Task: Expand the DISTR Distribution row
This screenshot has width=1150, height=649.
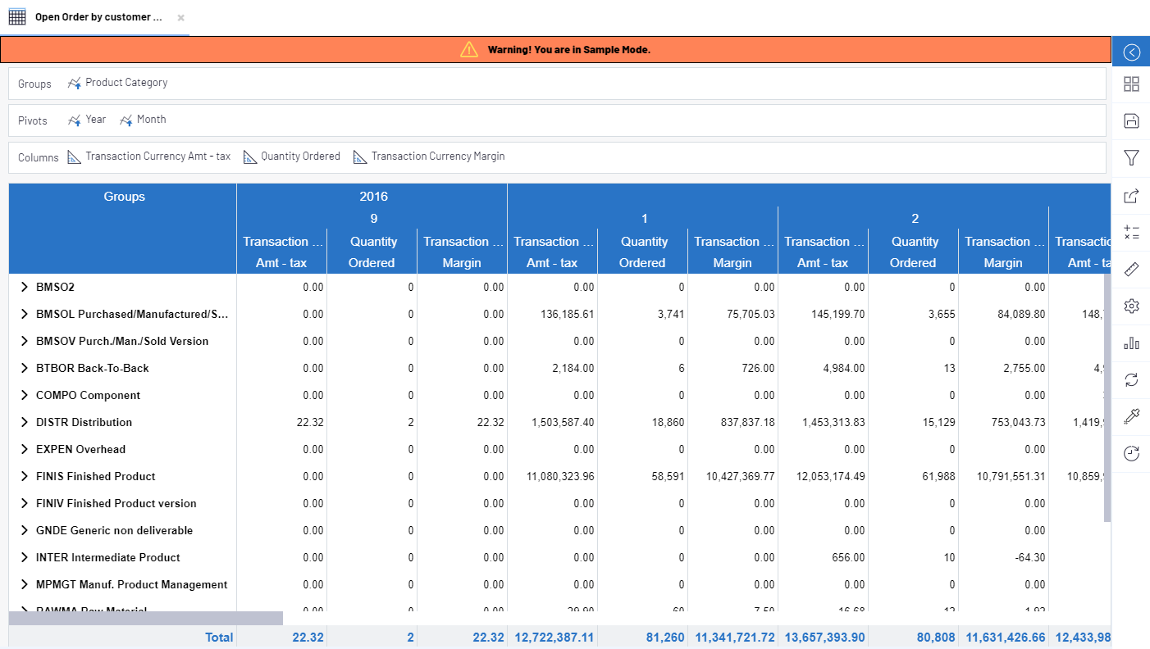Action: [25, 422]
